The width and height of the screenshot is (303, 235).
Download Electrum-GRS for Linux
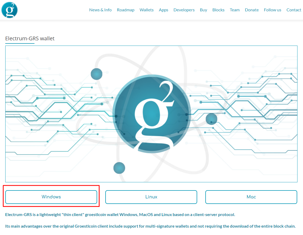[151, 197]
